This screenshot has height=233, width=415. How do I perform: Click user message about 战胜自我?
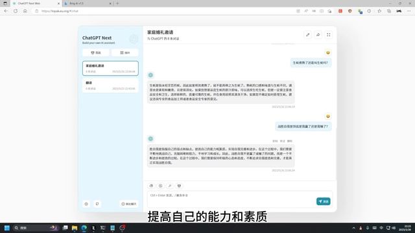tap(303, 127)
